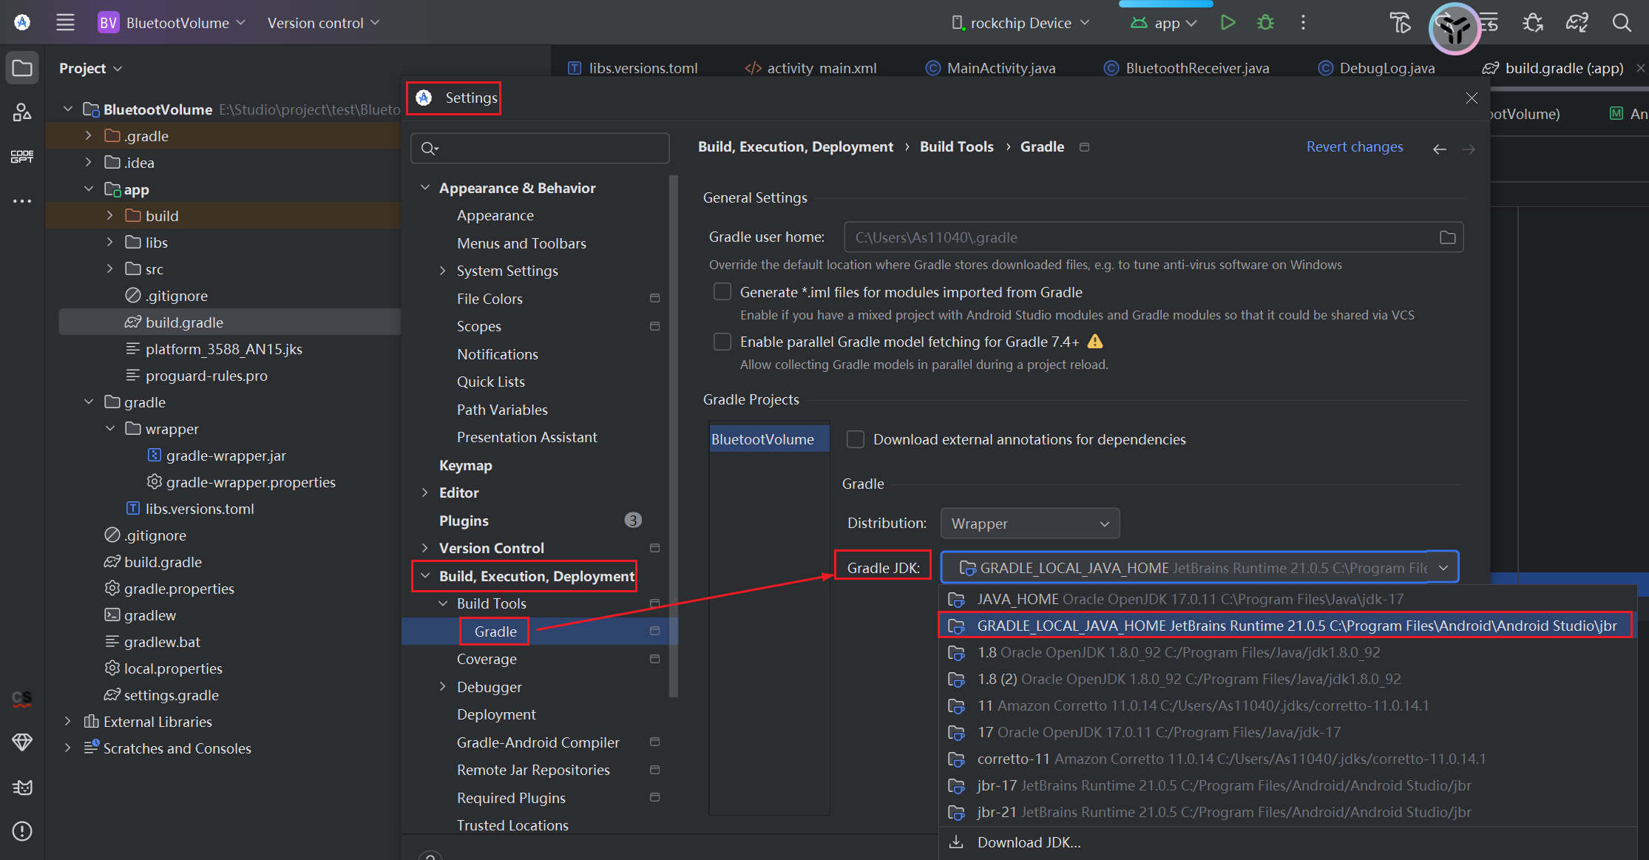Show more tool windows via the ellipsis
The image size is (1649, 860).
pyautogui.click(x=22, y=200)
